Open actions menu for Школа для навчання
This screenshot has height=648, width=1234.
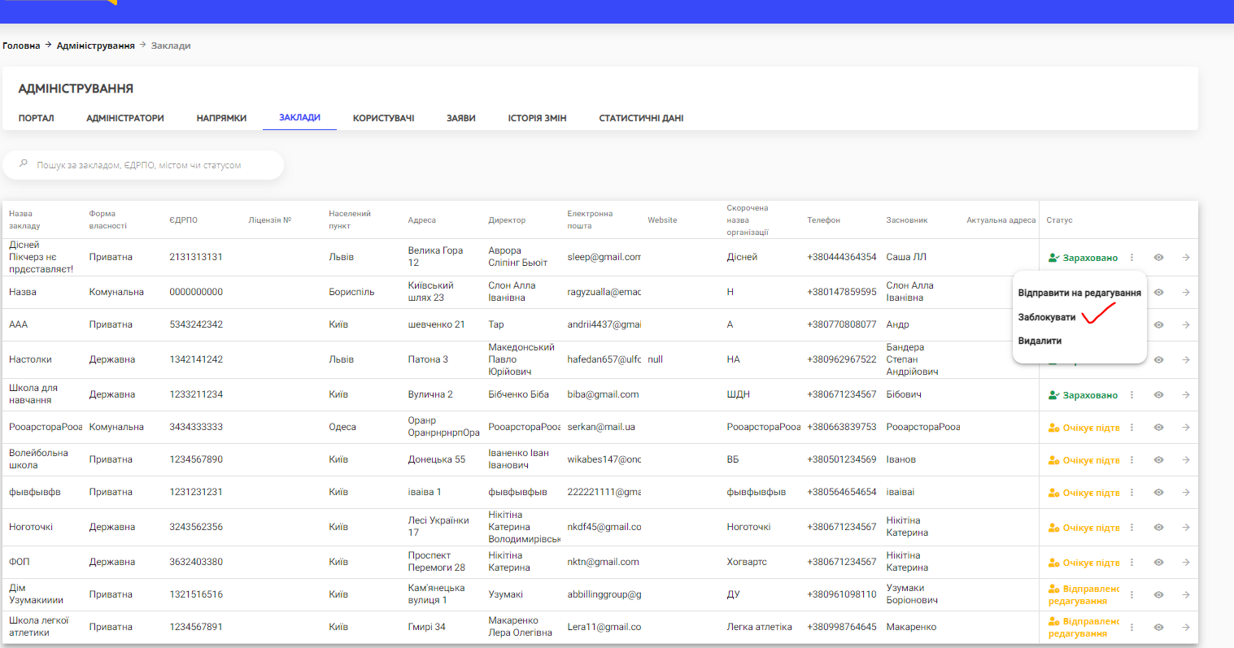pos(1132,394)
